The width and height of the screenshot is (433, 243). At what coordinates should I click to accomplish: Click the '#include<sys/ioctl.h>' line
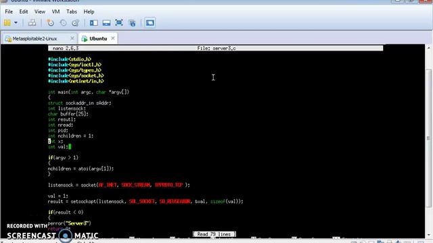74,65
